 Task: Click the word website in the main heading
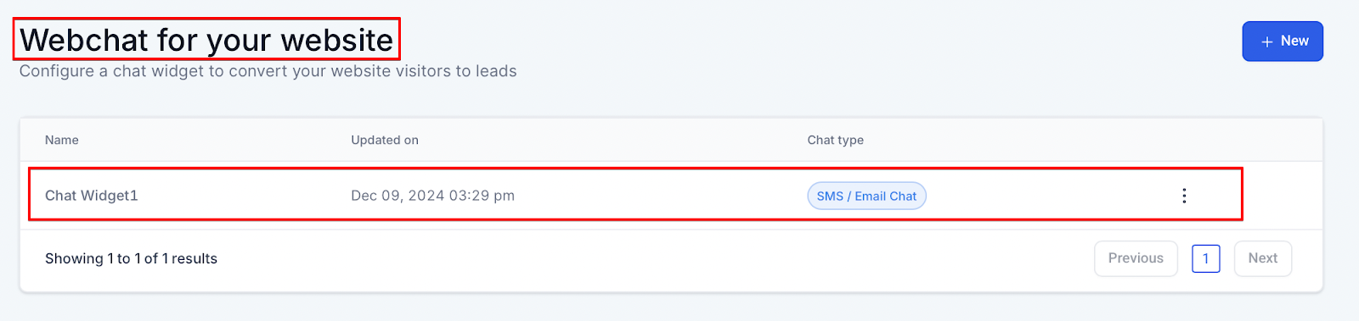click(336, 40)
